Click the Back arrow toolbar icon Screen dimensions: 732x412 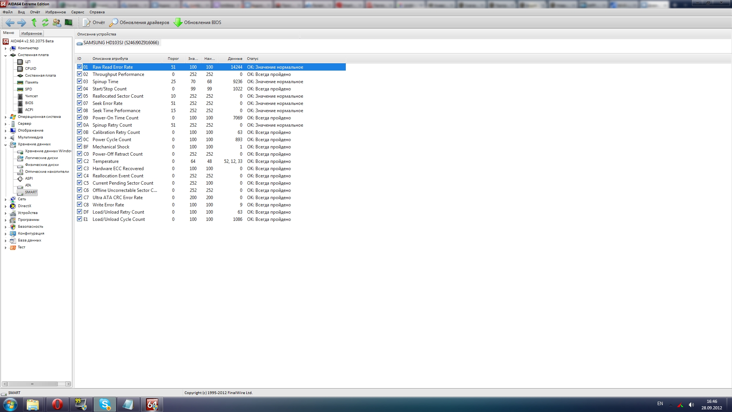click(10, 23)
